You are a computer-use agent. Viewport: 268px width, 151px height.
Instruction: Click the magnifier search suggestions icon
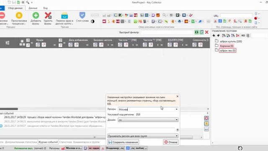click(x=164, y=15)
